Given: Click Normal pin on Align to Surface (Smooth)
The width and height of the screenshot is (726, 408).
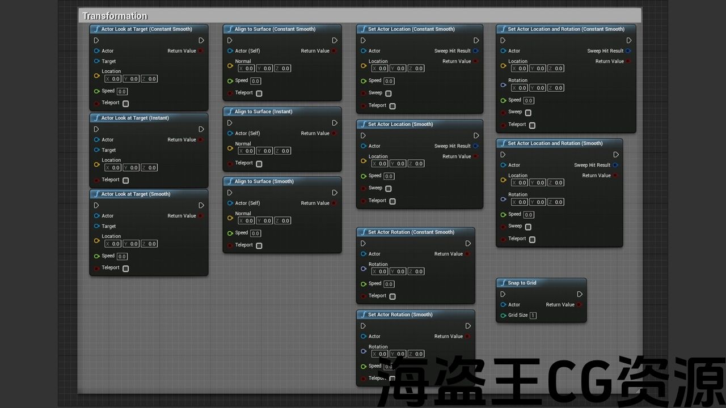Looking at the screenshot, I should click(x=230, y=218).
